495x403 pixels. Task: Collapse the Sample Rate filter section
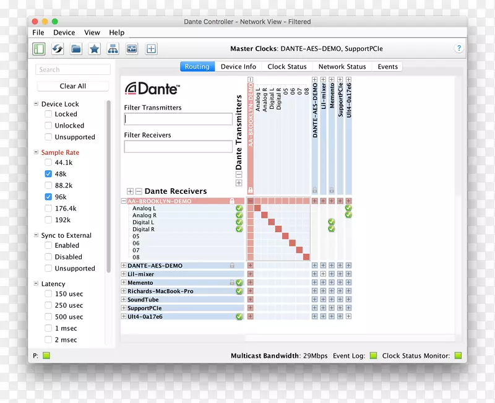pos(36,152)
